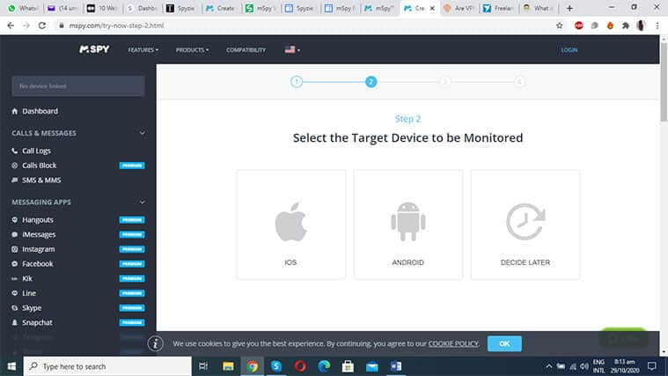The height and width of the screenshot is (376, 668).
Task: Click the Chrome profile avatar
Action: [641, 26]
